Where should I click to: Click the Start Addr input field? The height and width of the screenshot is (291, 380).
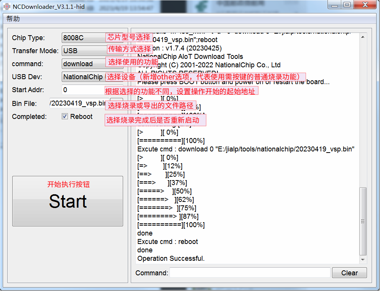pyautogui.click(x=82, y=90)
